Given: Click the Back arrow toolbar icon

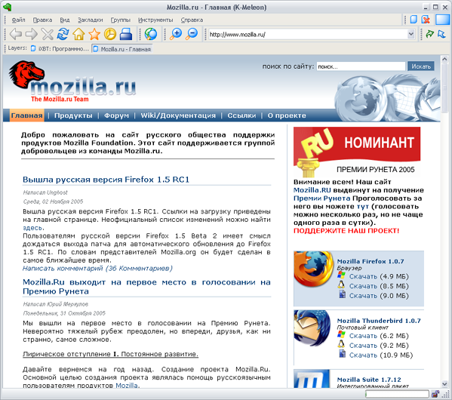Looking at the screenshot, I should 16,34.
